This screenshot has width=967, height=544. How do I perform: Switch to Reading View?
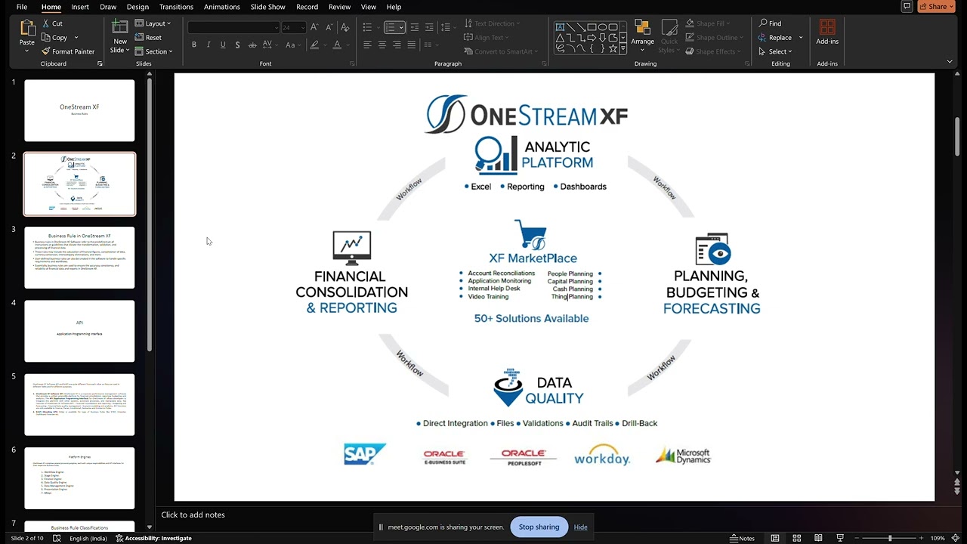click(x=818, y=538)
